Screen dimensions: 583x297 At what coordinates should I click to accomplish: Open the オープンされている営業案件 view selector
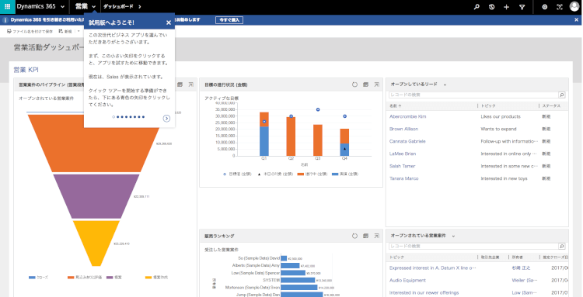pyautogui.click(x=453, y=236)
